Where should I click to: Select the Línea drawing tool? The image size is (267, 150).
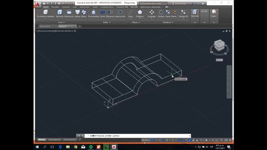(x=131, y=14)
